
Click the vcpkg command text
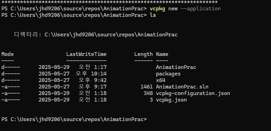coord(157,9)
